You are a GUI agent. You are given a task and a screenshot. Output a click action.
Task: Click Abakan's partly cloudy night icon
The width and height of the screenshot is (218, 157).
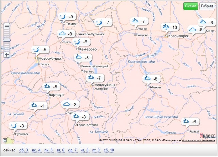pos(147,78)
